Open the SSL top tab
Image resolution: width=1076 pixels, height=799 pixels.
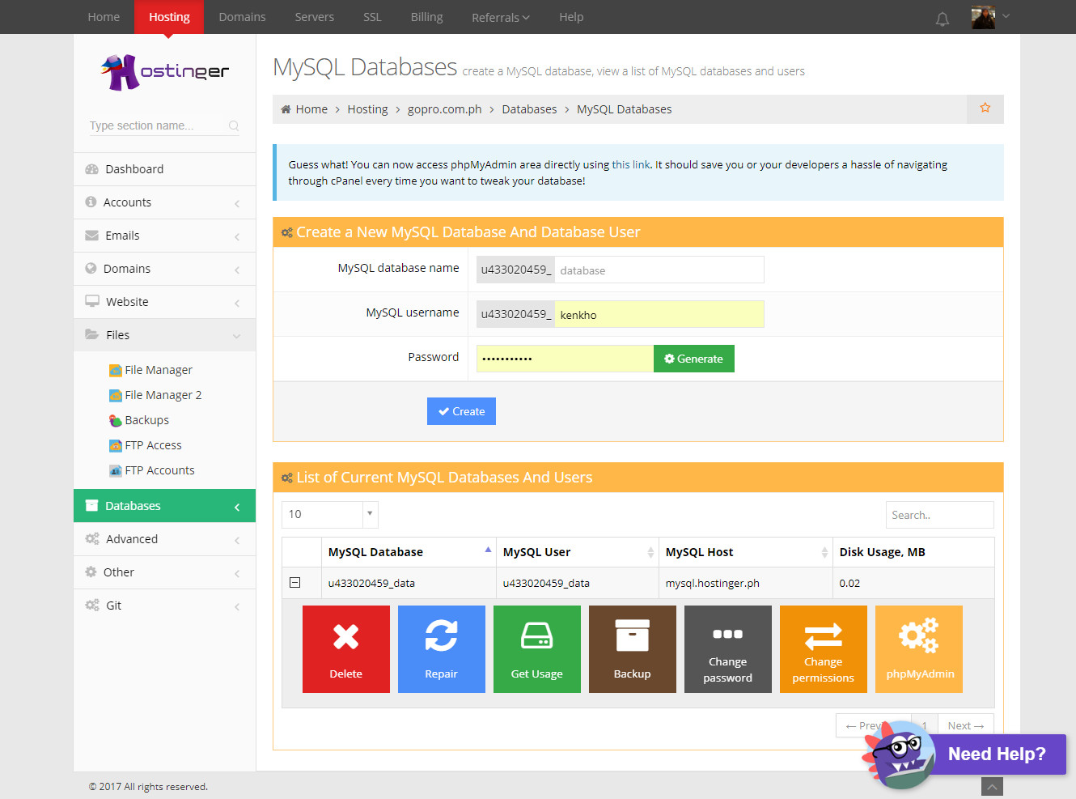pos(372,17)
